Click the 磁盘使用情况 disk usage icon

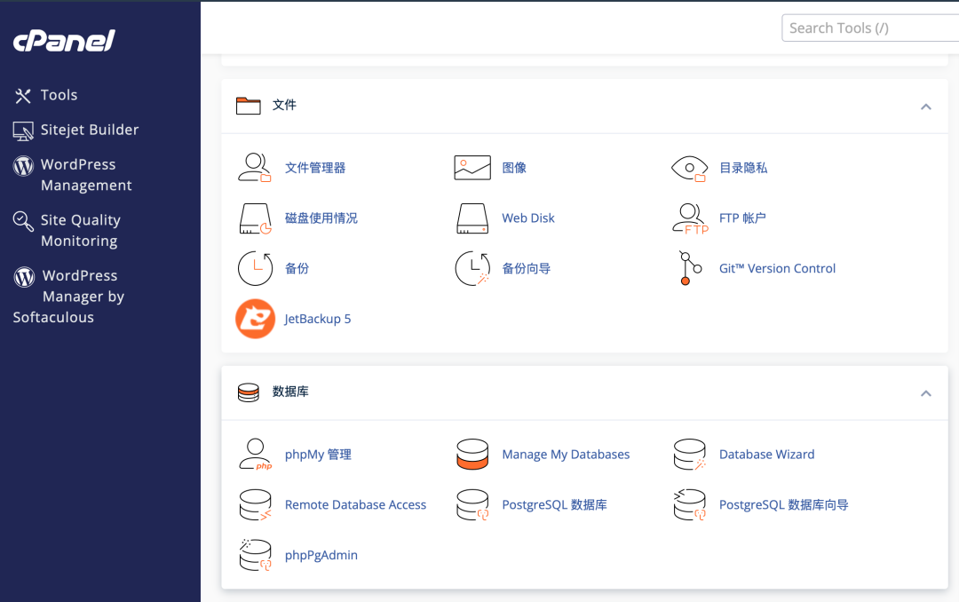(x=255, y=218)
